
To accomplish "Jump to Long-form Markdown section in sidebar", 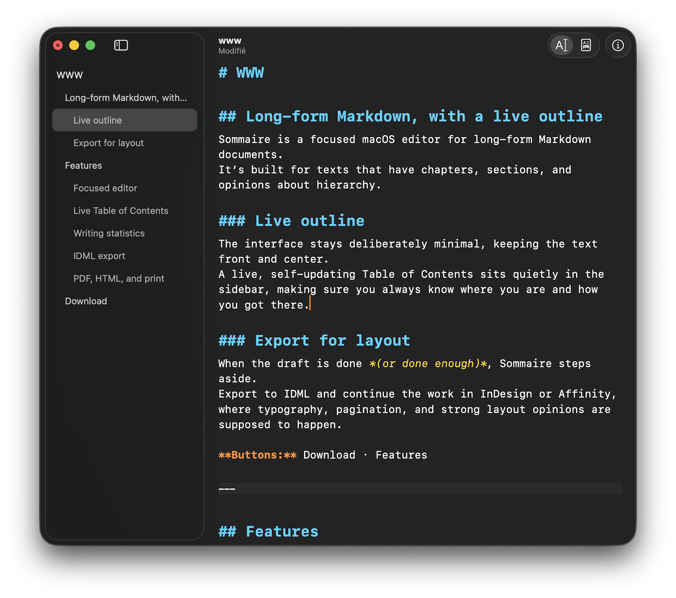I will pos(126,98).
